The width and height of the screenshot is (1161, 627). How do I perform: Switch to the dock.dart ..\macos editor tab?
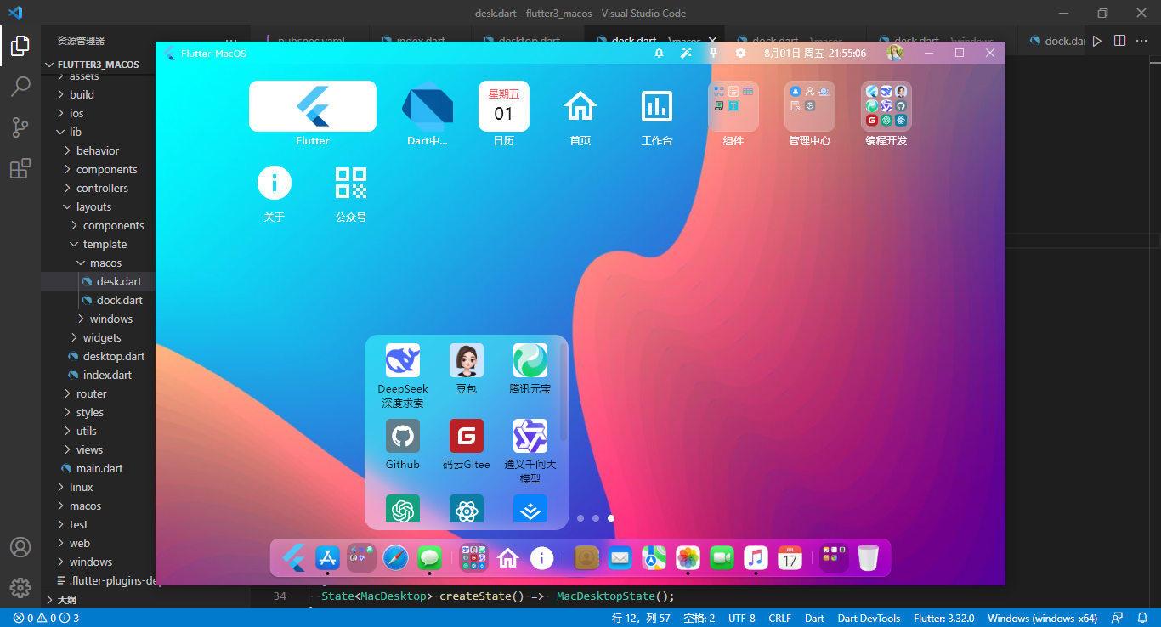(796, 41)
